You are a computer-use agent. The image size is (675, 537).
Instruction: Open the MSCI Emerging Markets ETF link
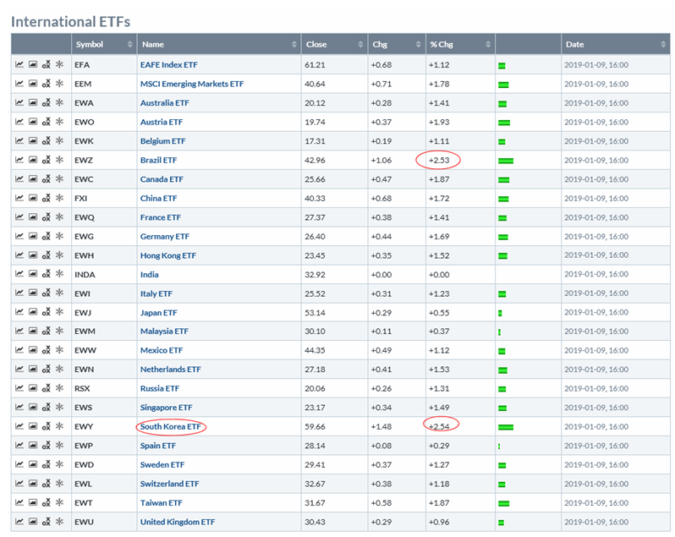pyautogui.click(x=191, y=84)
